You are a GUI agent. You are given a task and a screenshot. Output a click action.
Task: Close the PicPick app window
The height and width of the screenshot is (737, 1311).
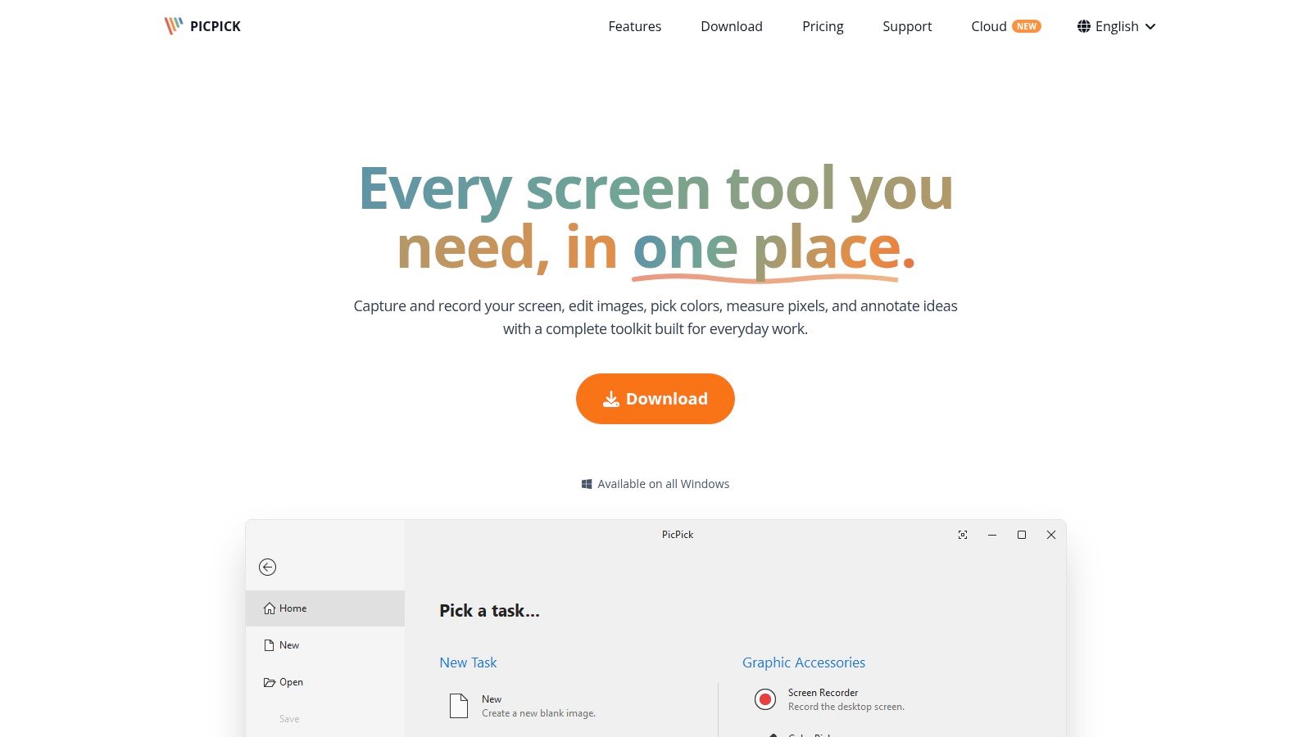1051,535
